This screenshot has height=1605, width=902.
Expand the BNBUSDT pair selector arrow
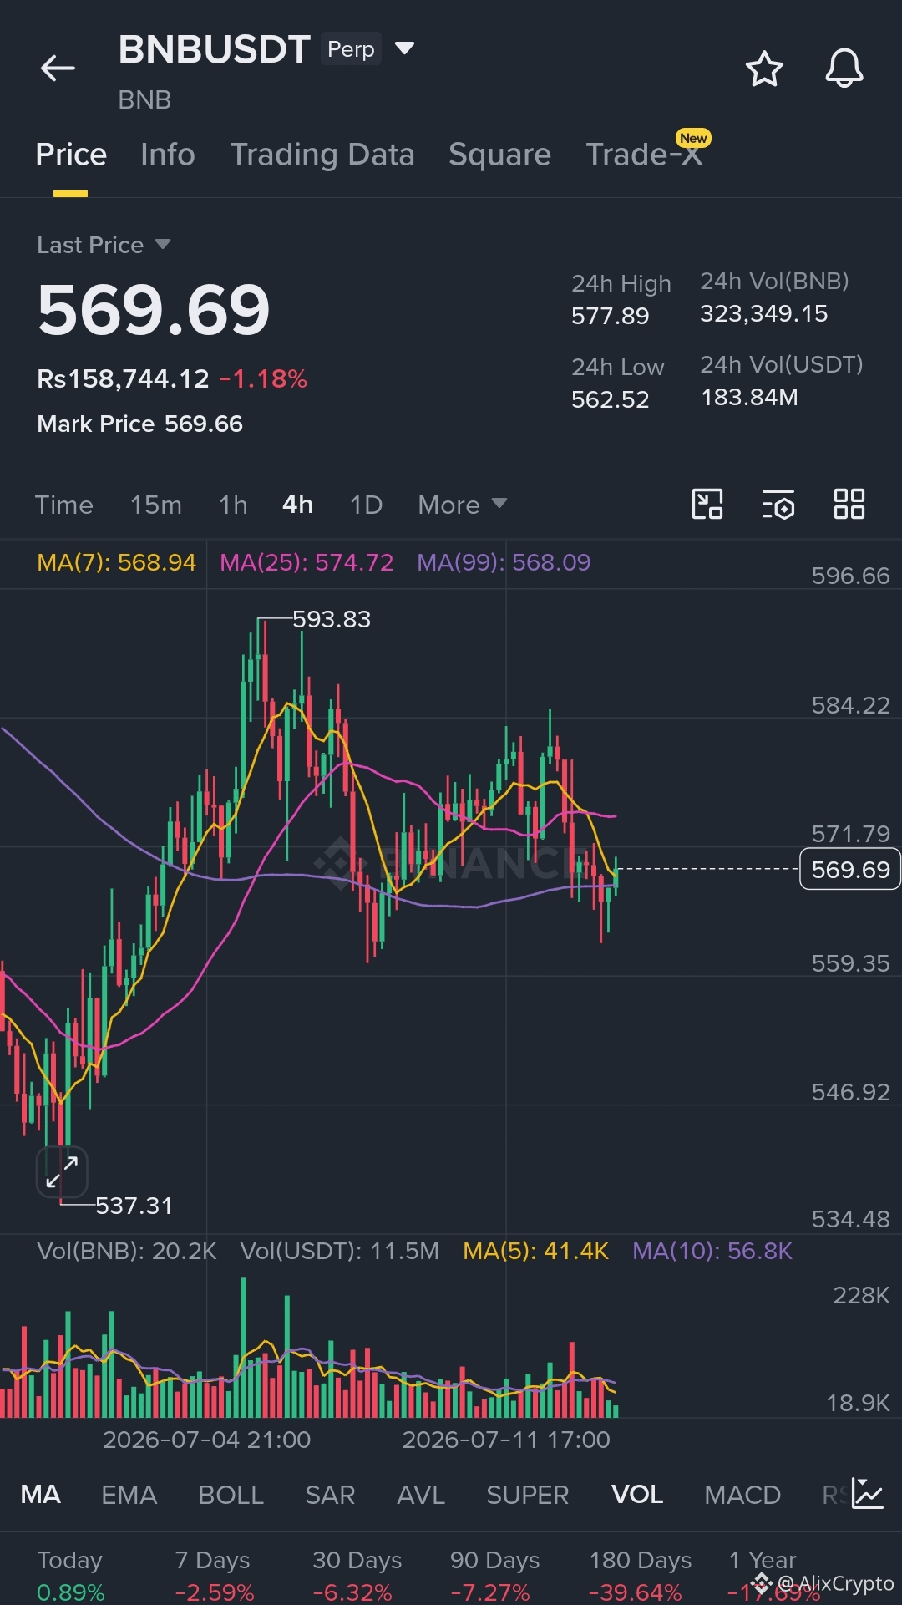404,48
